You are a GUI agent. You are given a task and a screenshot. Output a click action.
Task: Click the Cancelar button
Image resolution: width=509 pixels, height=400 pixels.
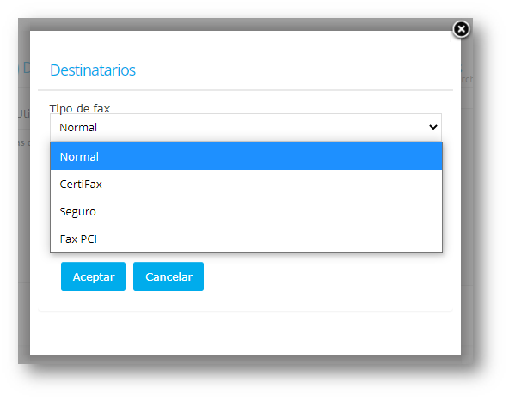[169, 276]
